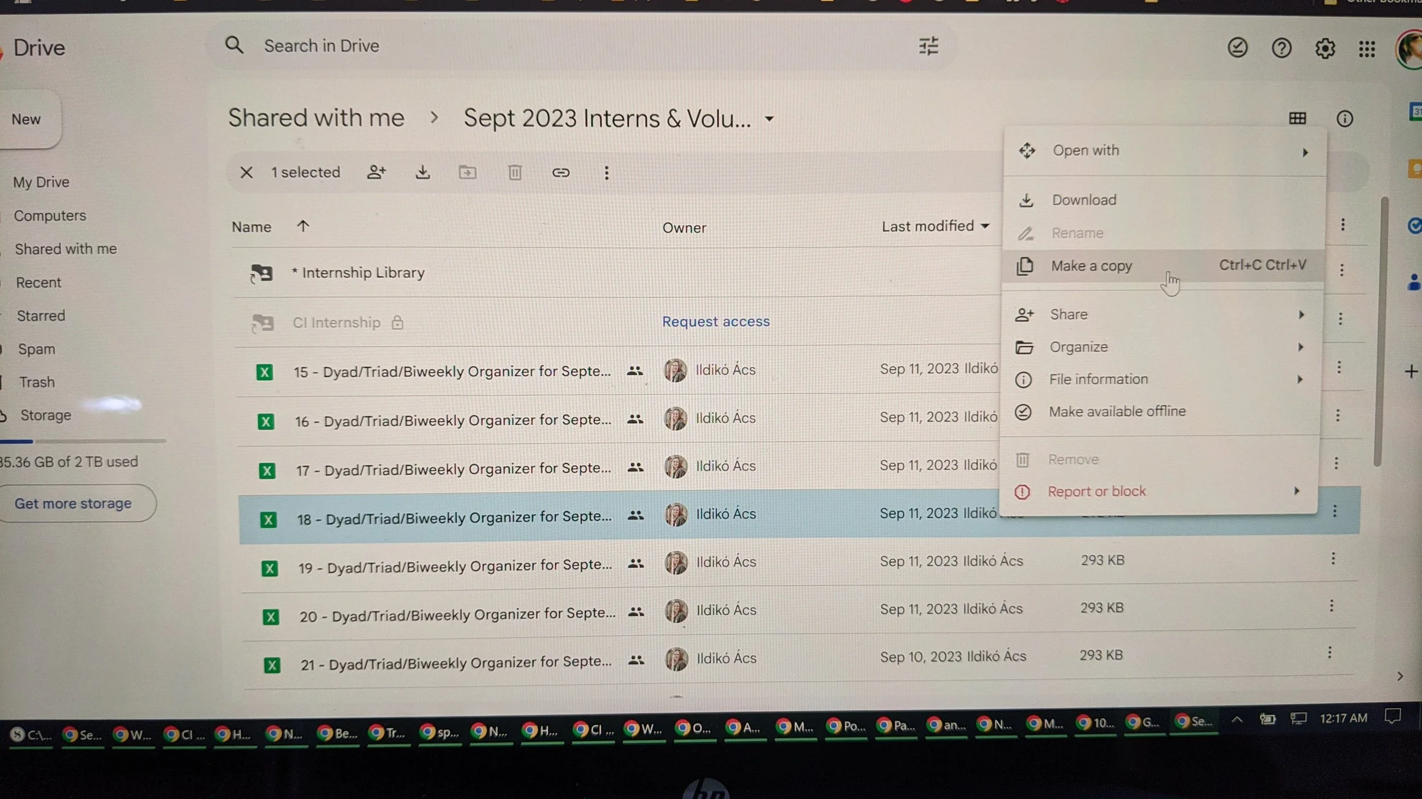The height and width of the screenshot is (799, 1422).
Task: Reverse the Name sort direction arrow
Action: pos(303,226)
